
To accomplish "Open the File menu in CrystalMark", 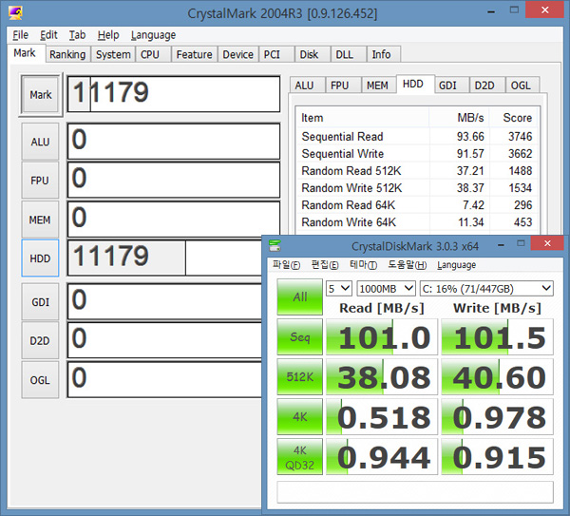I will (20, 35).
